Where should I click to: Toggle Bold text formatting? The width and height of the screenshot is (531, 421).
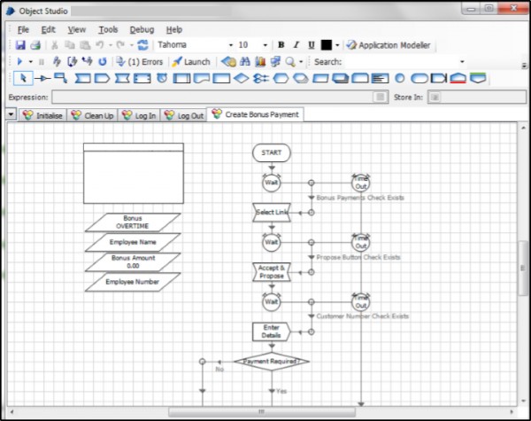[x=281, y=45]
